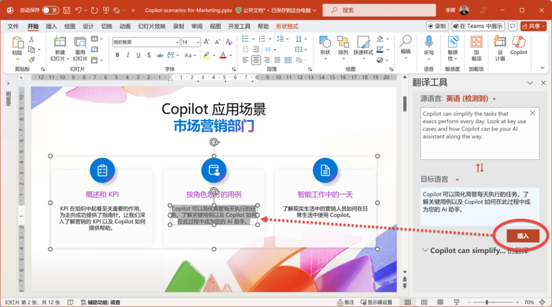Switch to the 插入 Insert tab
The image size is (552, 307).
(52, 27)
